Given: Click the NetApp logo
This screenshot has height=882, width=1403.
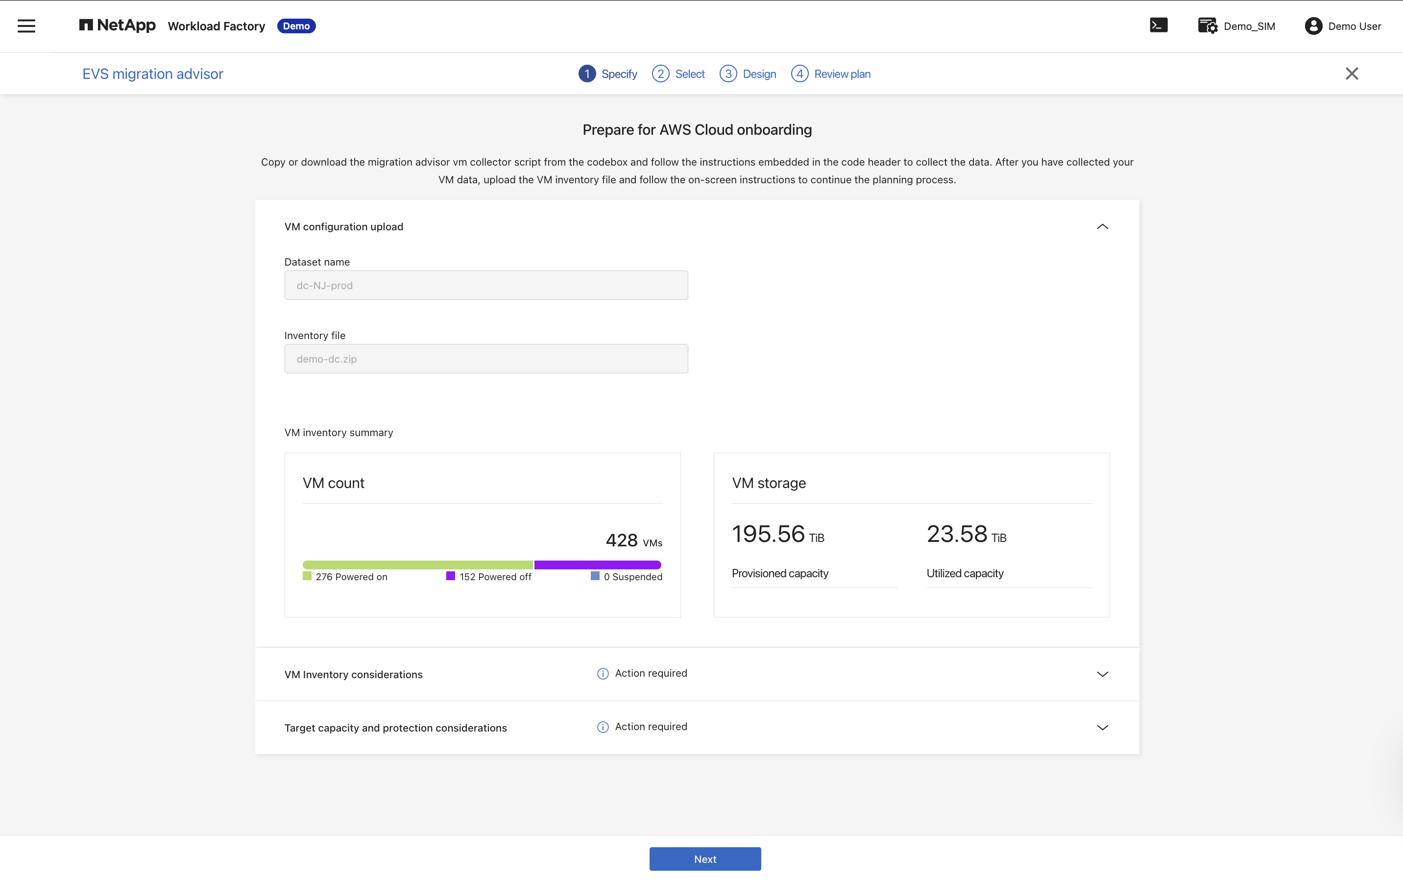Looking at the screenshot, I should (x=117, y=25).
